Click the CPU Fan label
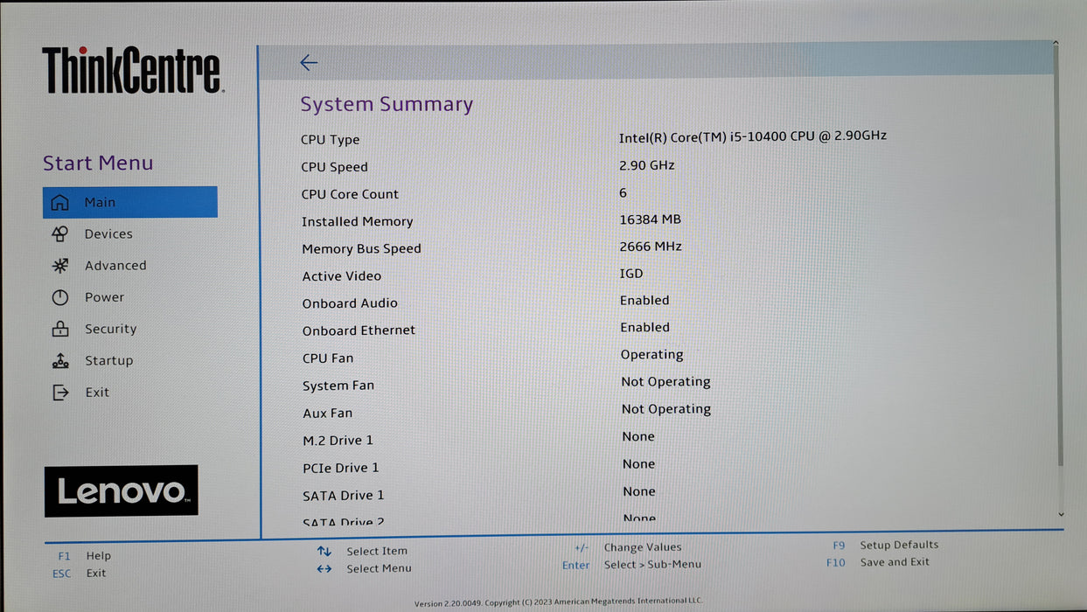 pyautogui.click(x=328, y=358)
